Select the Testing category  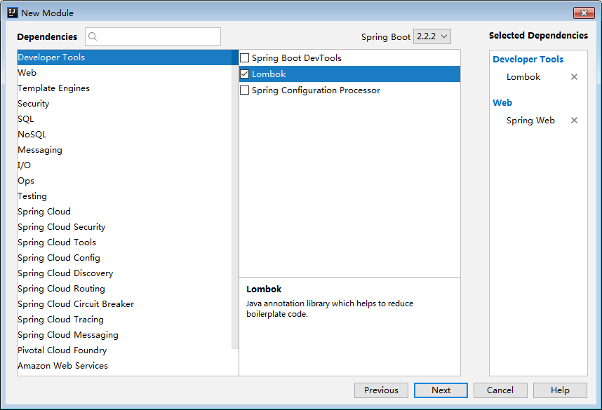click(x=124, y=196)
